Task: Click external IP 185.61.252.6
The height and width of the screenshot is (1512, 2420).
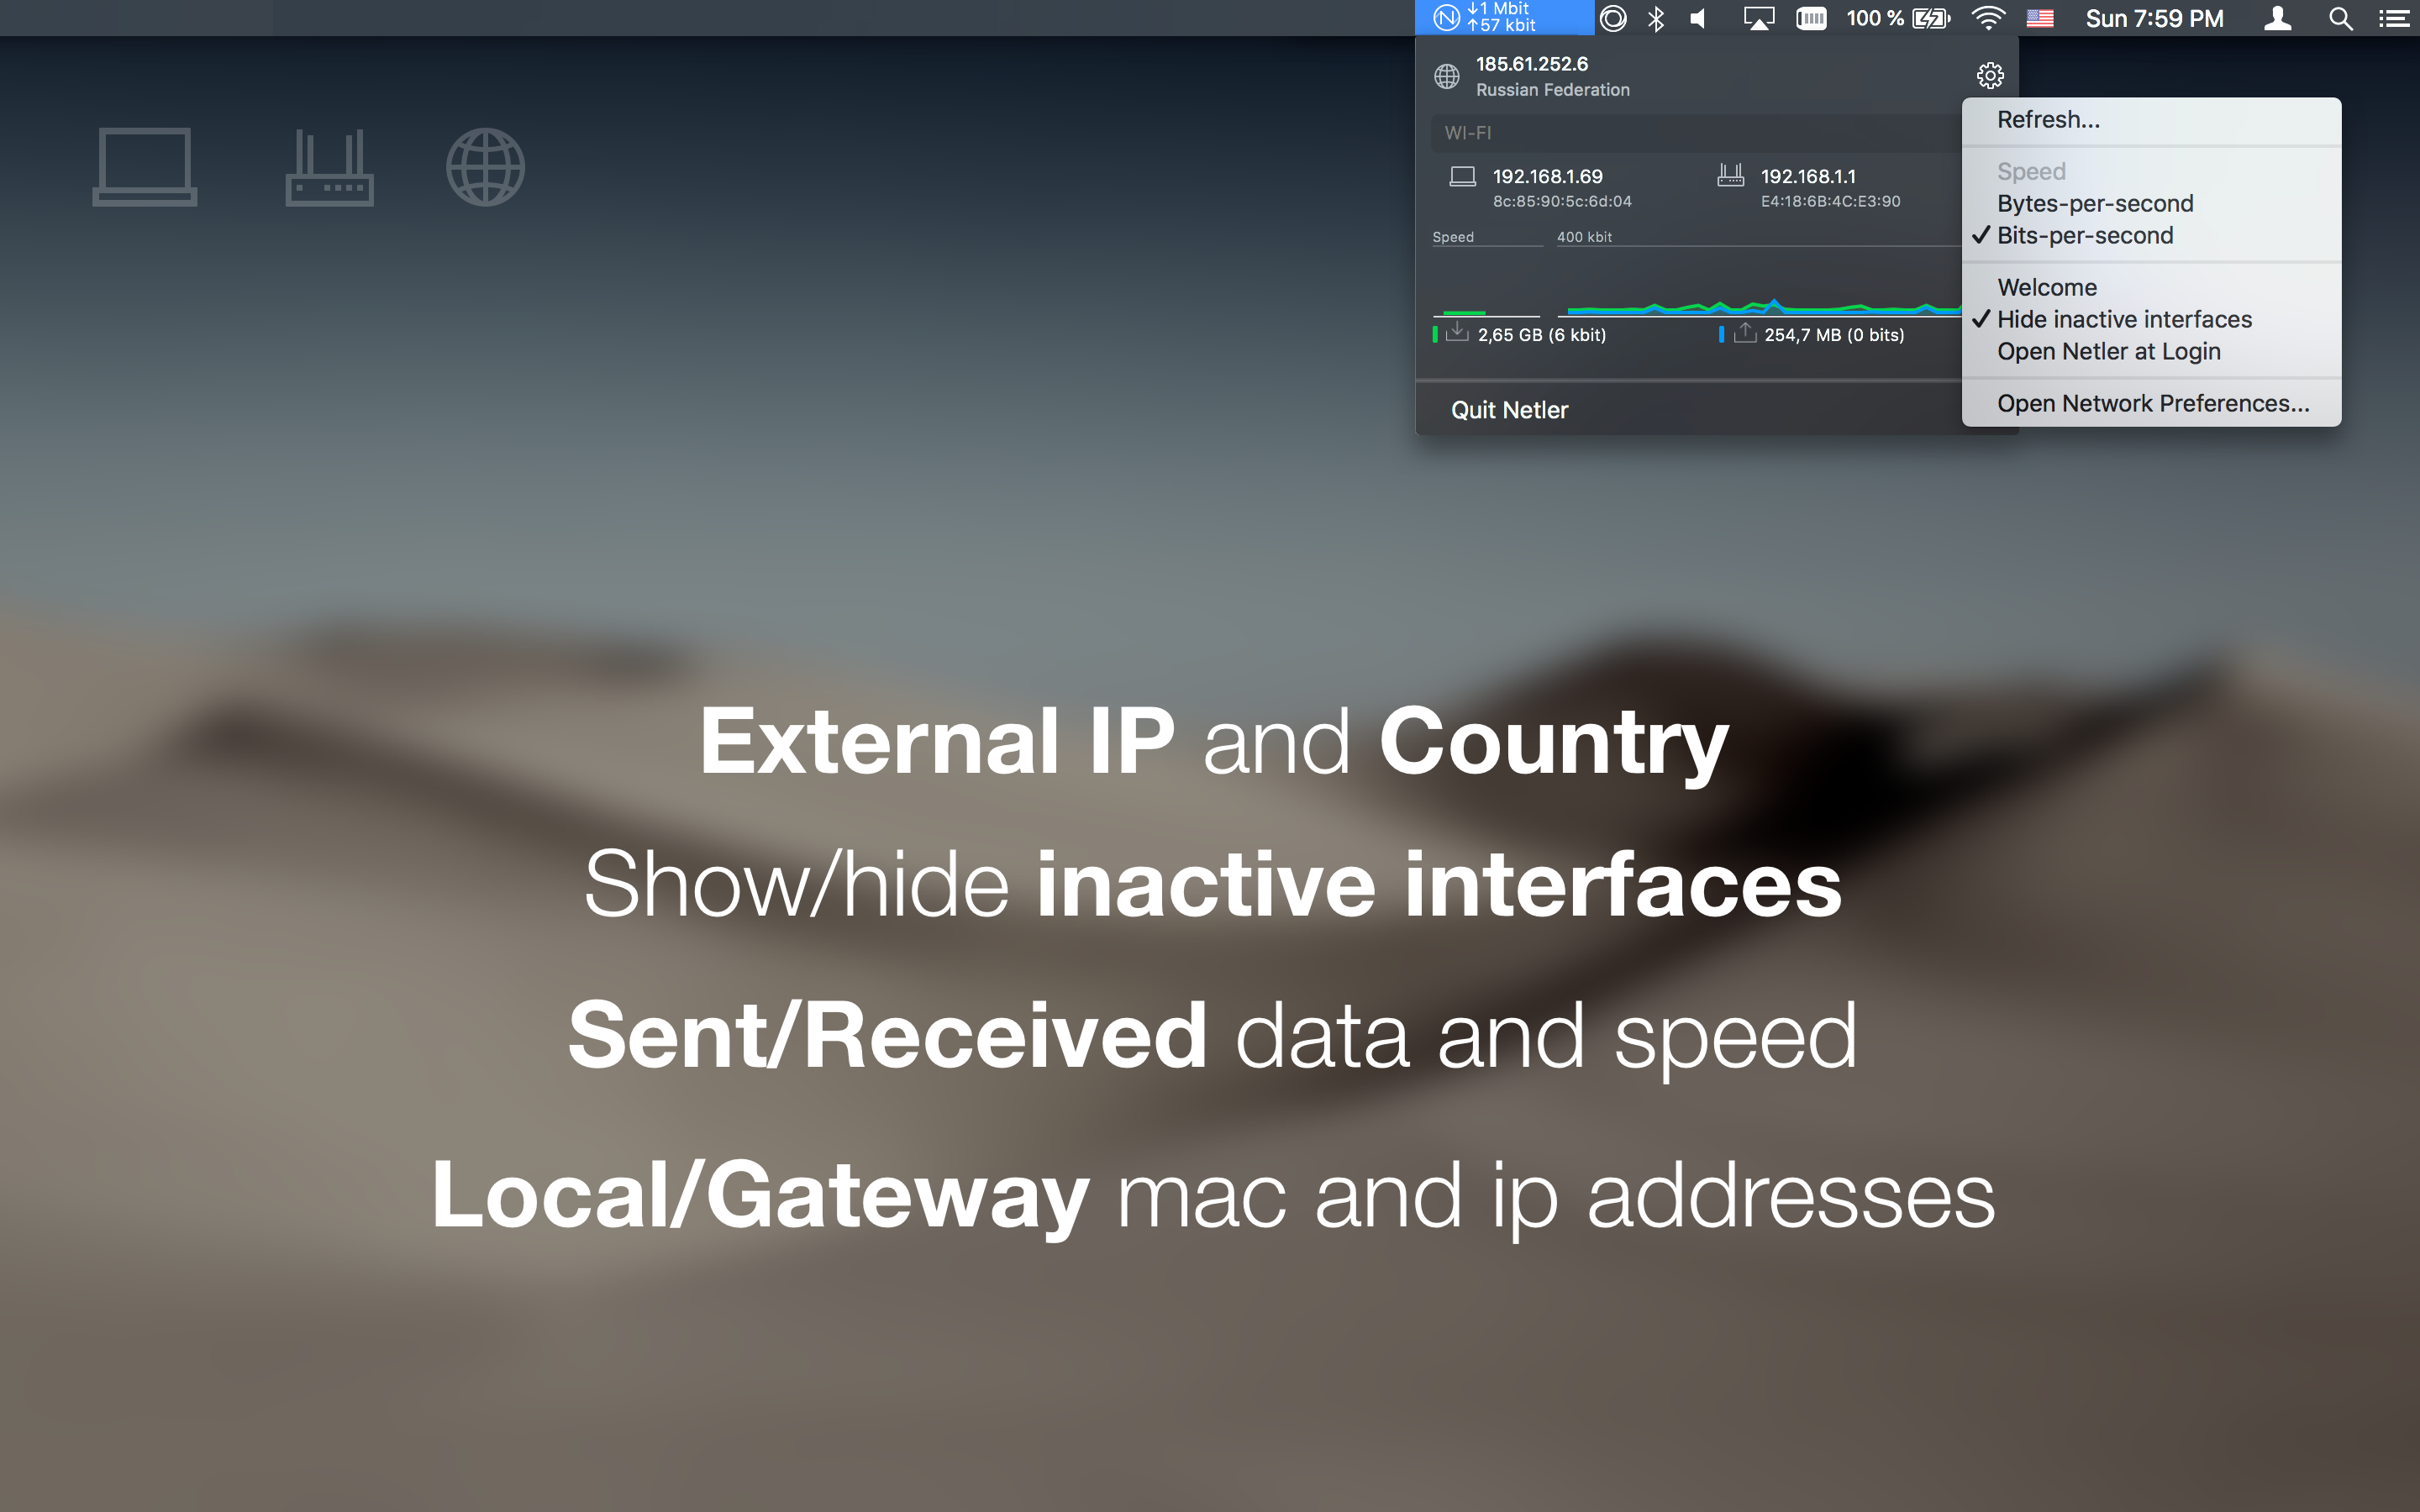Action: (1531, 64)
